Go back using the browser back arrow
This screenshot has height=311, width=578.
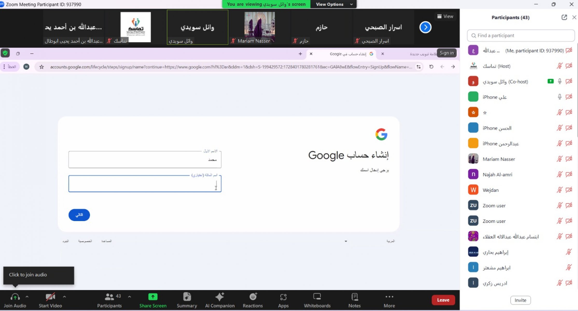pyautogui.click(x=442, y=67)
